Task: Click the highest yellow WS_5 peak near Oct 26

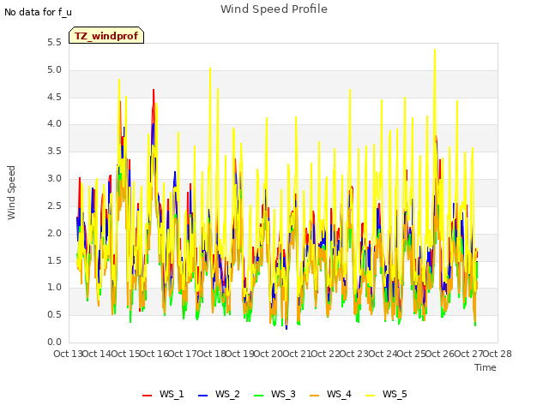Action: tap(435, 50)
